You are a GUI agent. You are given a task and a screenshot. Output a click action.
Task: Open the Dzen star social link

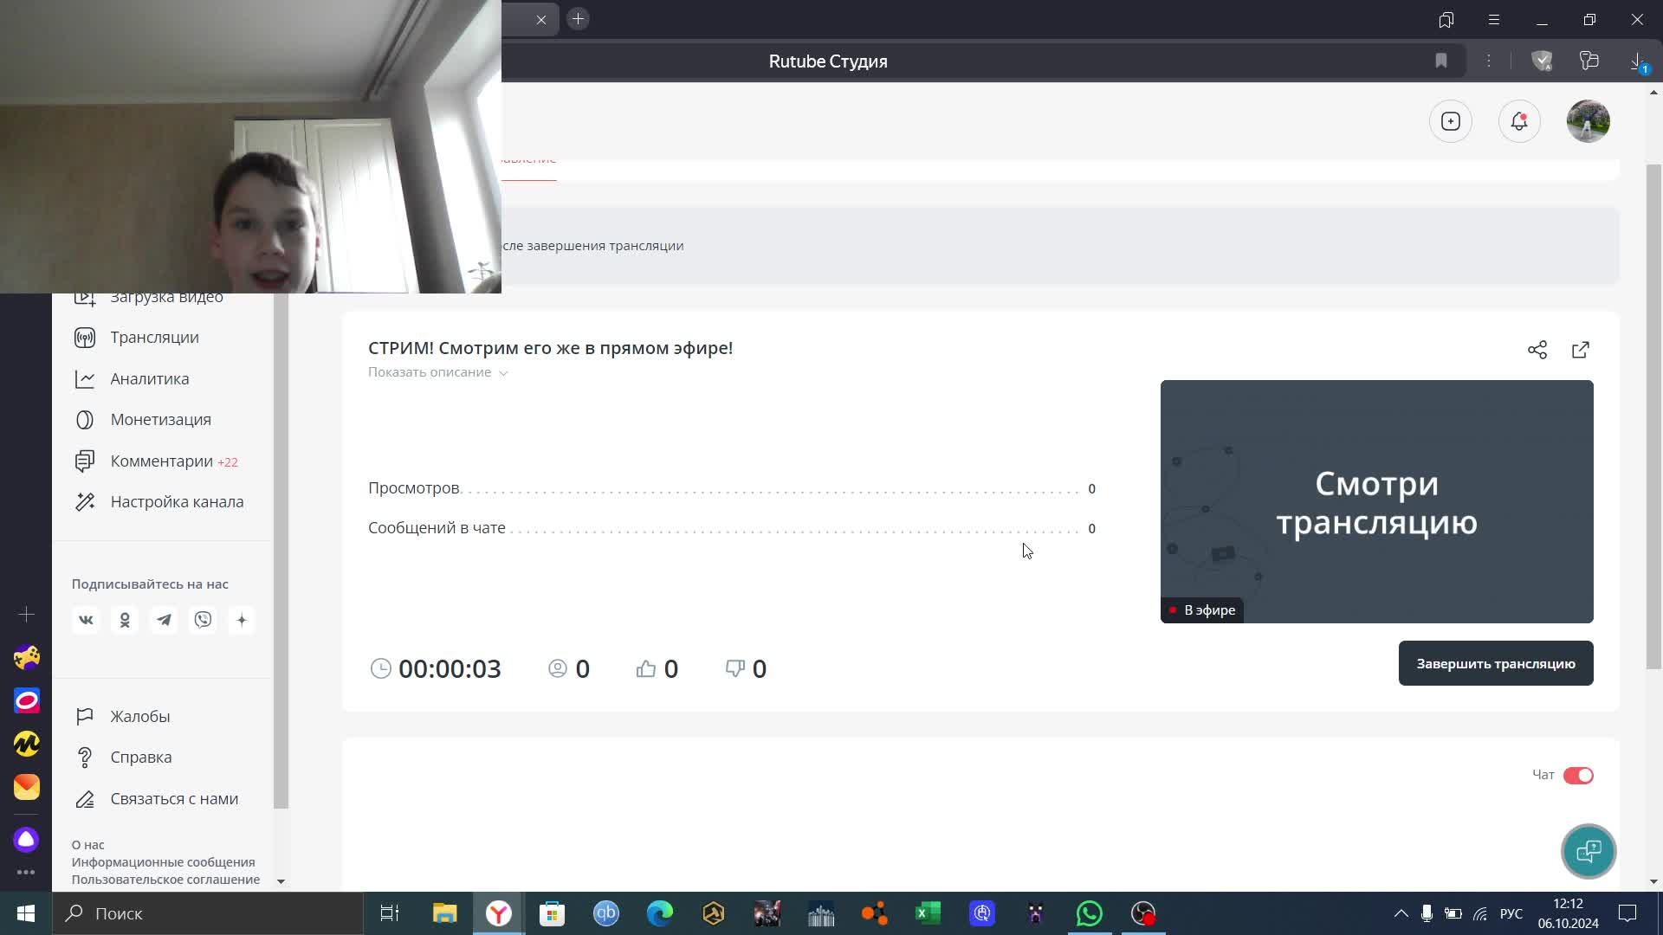242,620
